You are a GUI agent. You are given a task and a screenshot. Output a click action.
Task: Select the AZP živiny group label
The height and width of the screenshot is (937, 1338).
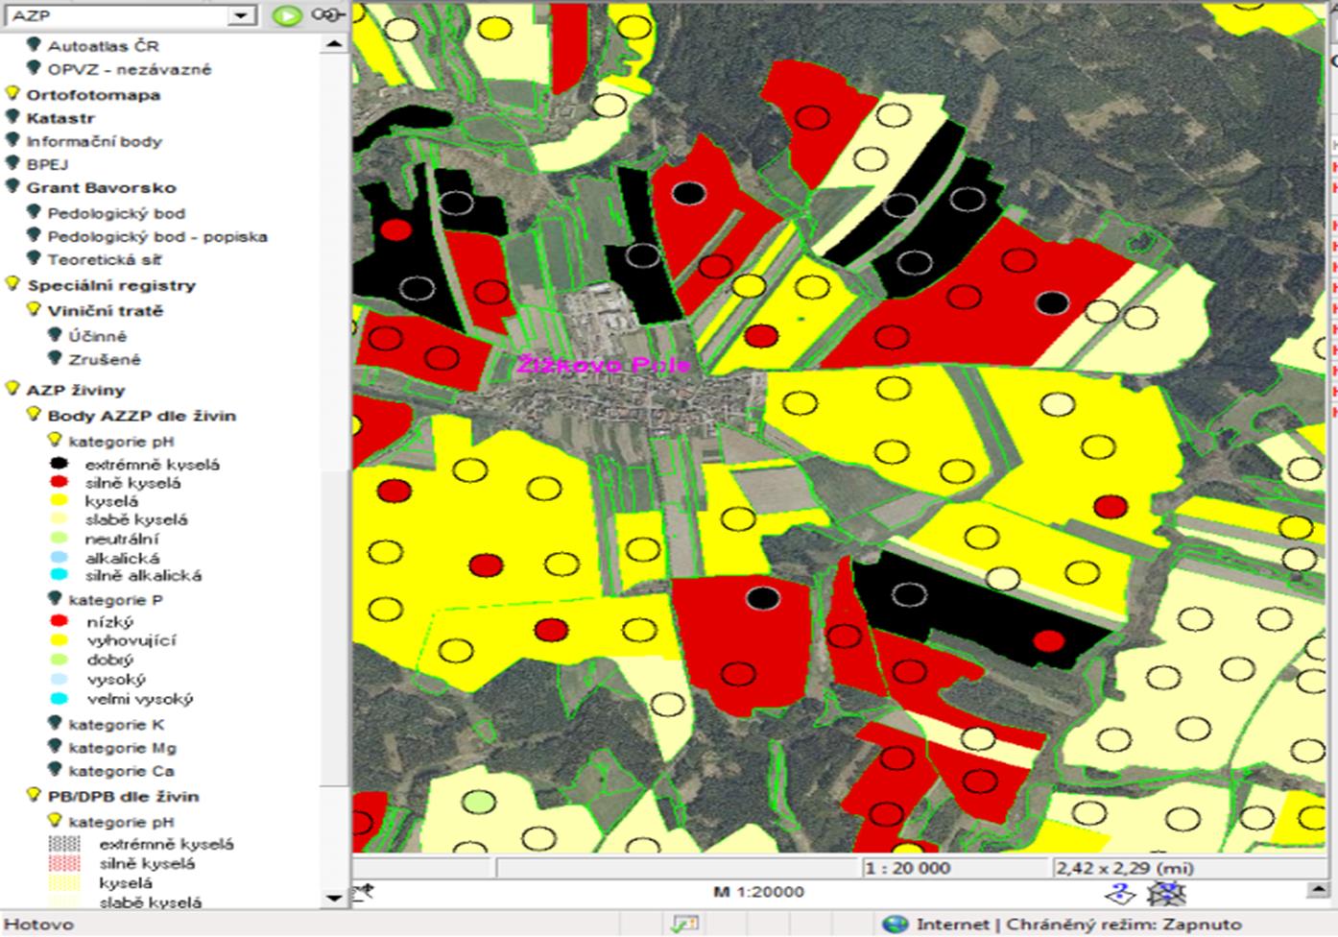point(76,390)
